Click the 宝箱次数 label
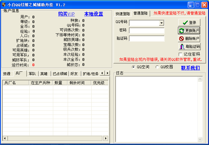 (x=72, y=45)
